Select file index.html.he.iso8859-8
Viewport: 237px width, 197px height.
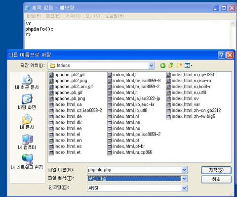coord(134,81)
